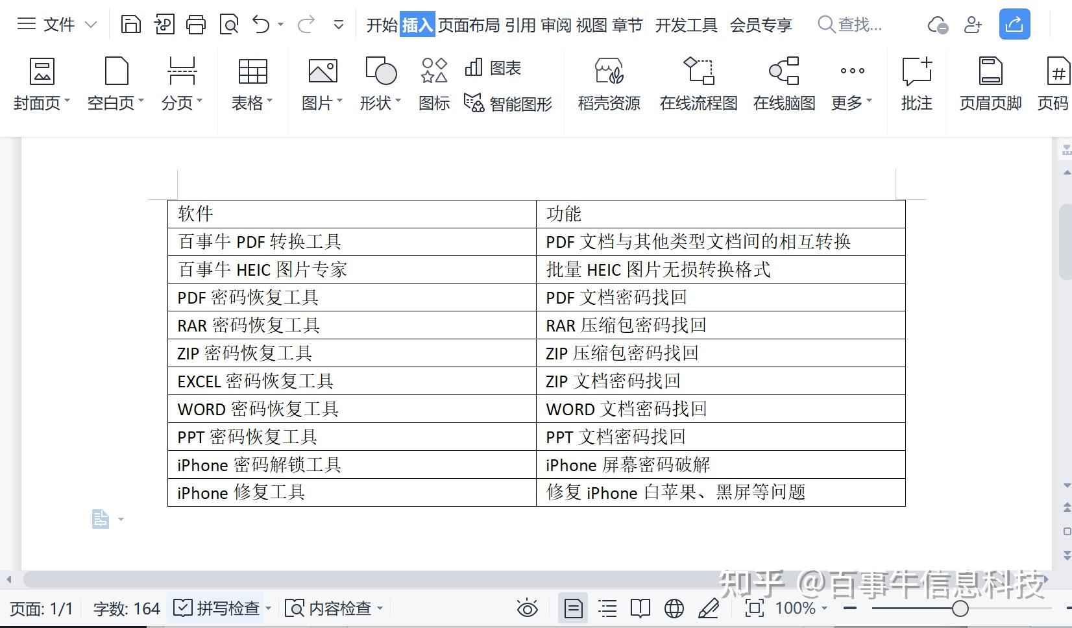Click the zoom out minus button
1072x628 pixels.
point(850,609)
